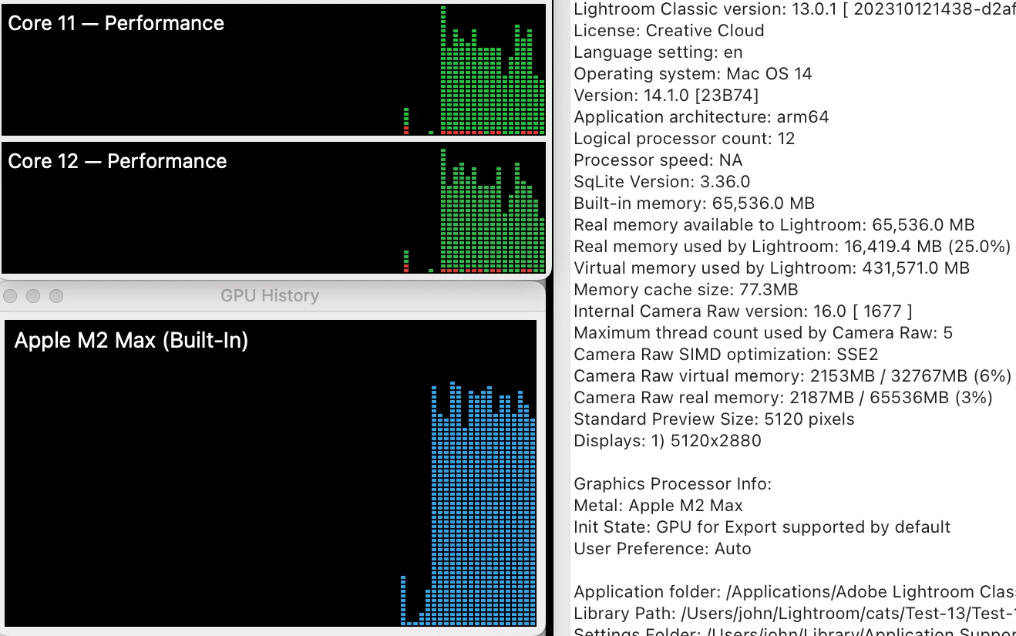Viewport: 1016px width, 636px height.
Task: Select the Graphics Processor Info: heading
Action: click(x=673, y=484)
